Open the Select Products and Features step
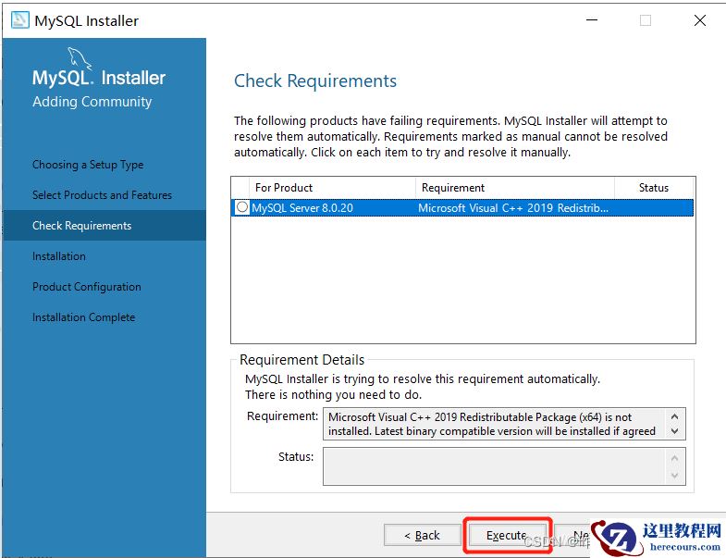Viewport: 726px width, 558px height. click(x=102, y=195)
